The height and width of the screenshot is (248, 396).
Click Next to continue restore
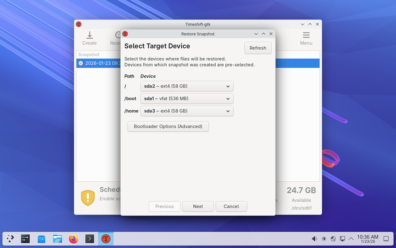(x=198, y=206)
